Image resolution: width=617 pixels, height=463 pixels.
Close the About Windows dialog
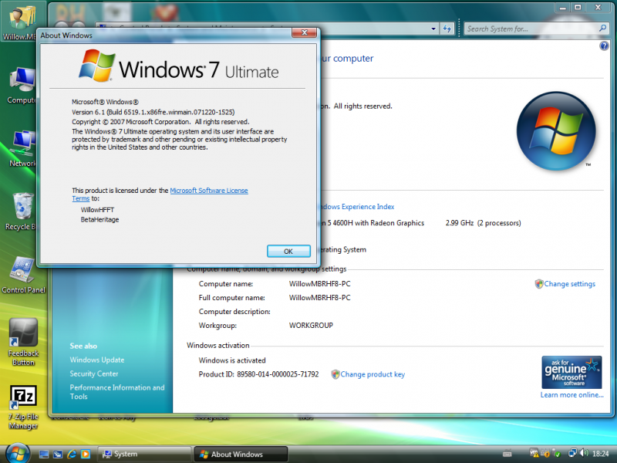click(x=304, y=32)
